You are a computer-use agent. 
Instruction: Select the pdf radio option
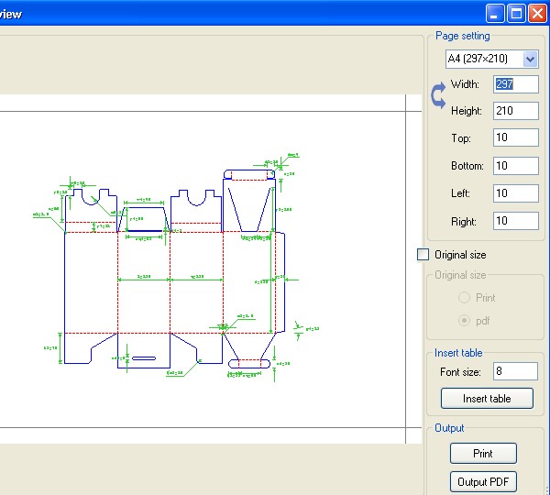tap(464, 321)
